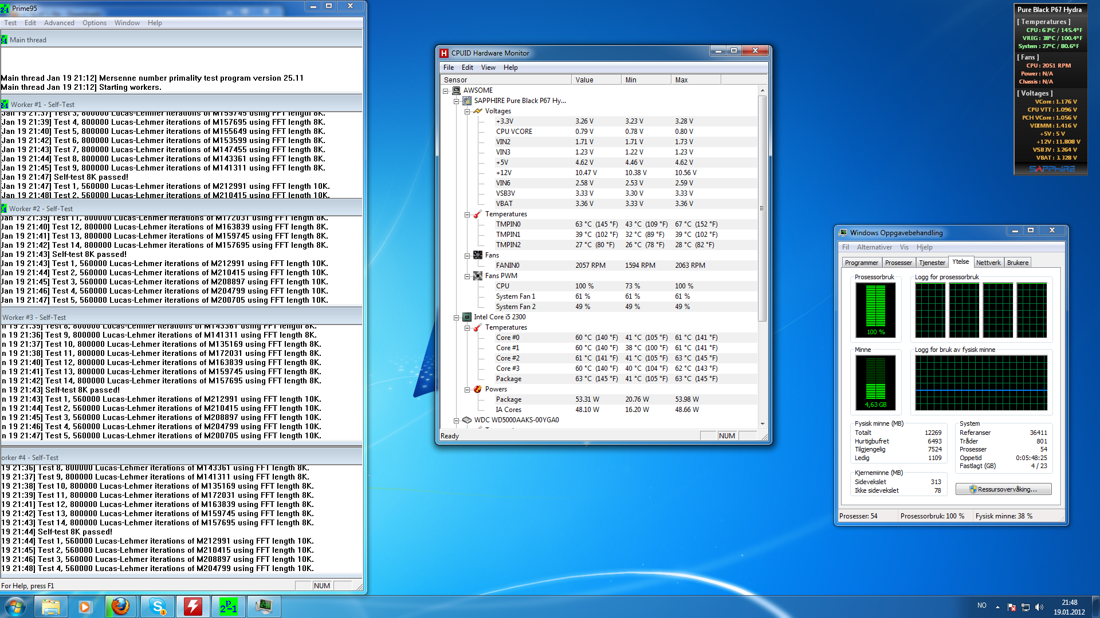Viewport: 1100px width, 618px height.
Task: Open the Advanced menu in Prime95
Action: pos(59,23)
